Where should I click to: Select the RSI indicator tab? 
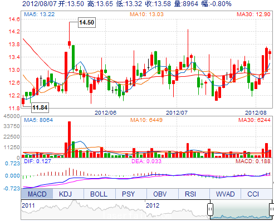[190, 194]
